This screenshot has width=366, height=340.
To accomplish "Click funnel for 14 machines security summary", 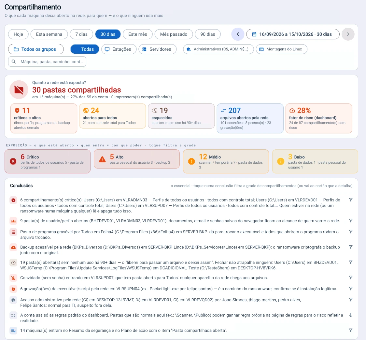I will coord(351,330).
